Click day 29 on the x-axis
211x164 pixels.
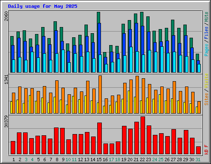pyautogui.click(x=185, y=159)
